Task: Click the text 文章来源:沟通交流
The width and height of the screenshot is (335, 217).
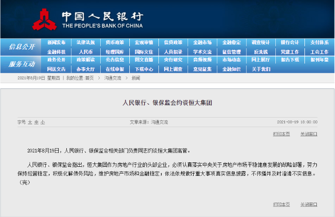Action: click(149, 122)
